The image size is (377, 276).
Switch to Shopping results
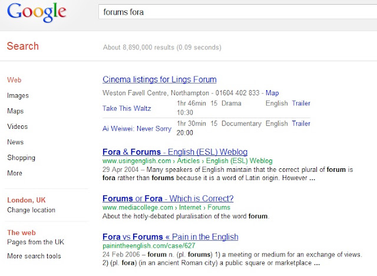pyautogui.click(x=21, y=158)
